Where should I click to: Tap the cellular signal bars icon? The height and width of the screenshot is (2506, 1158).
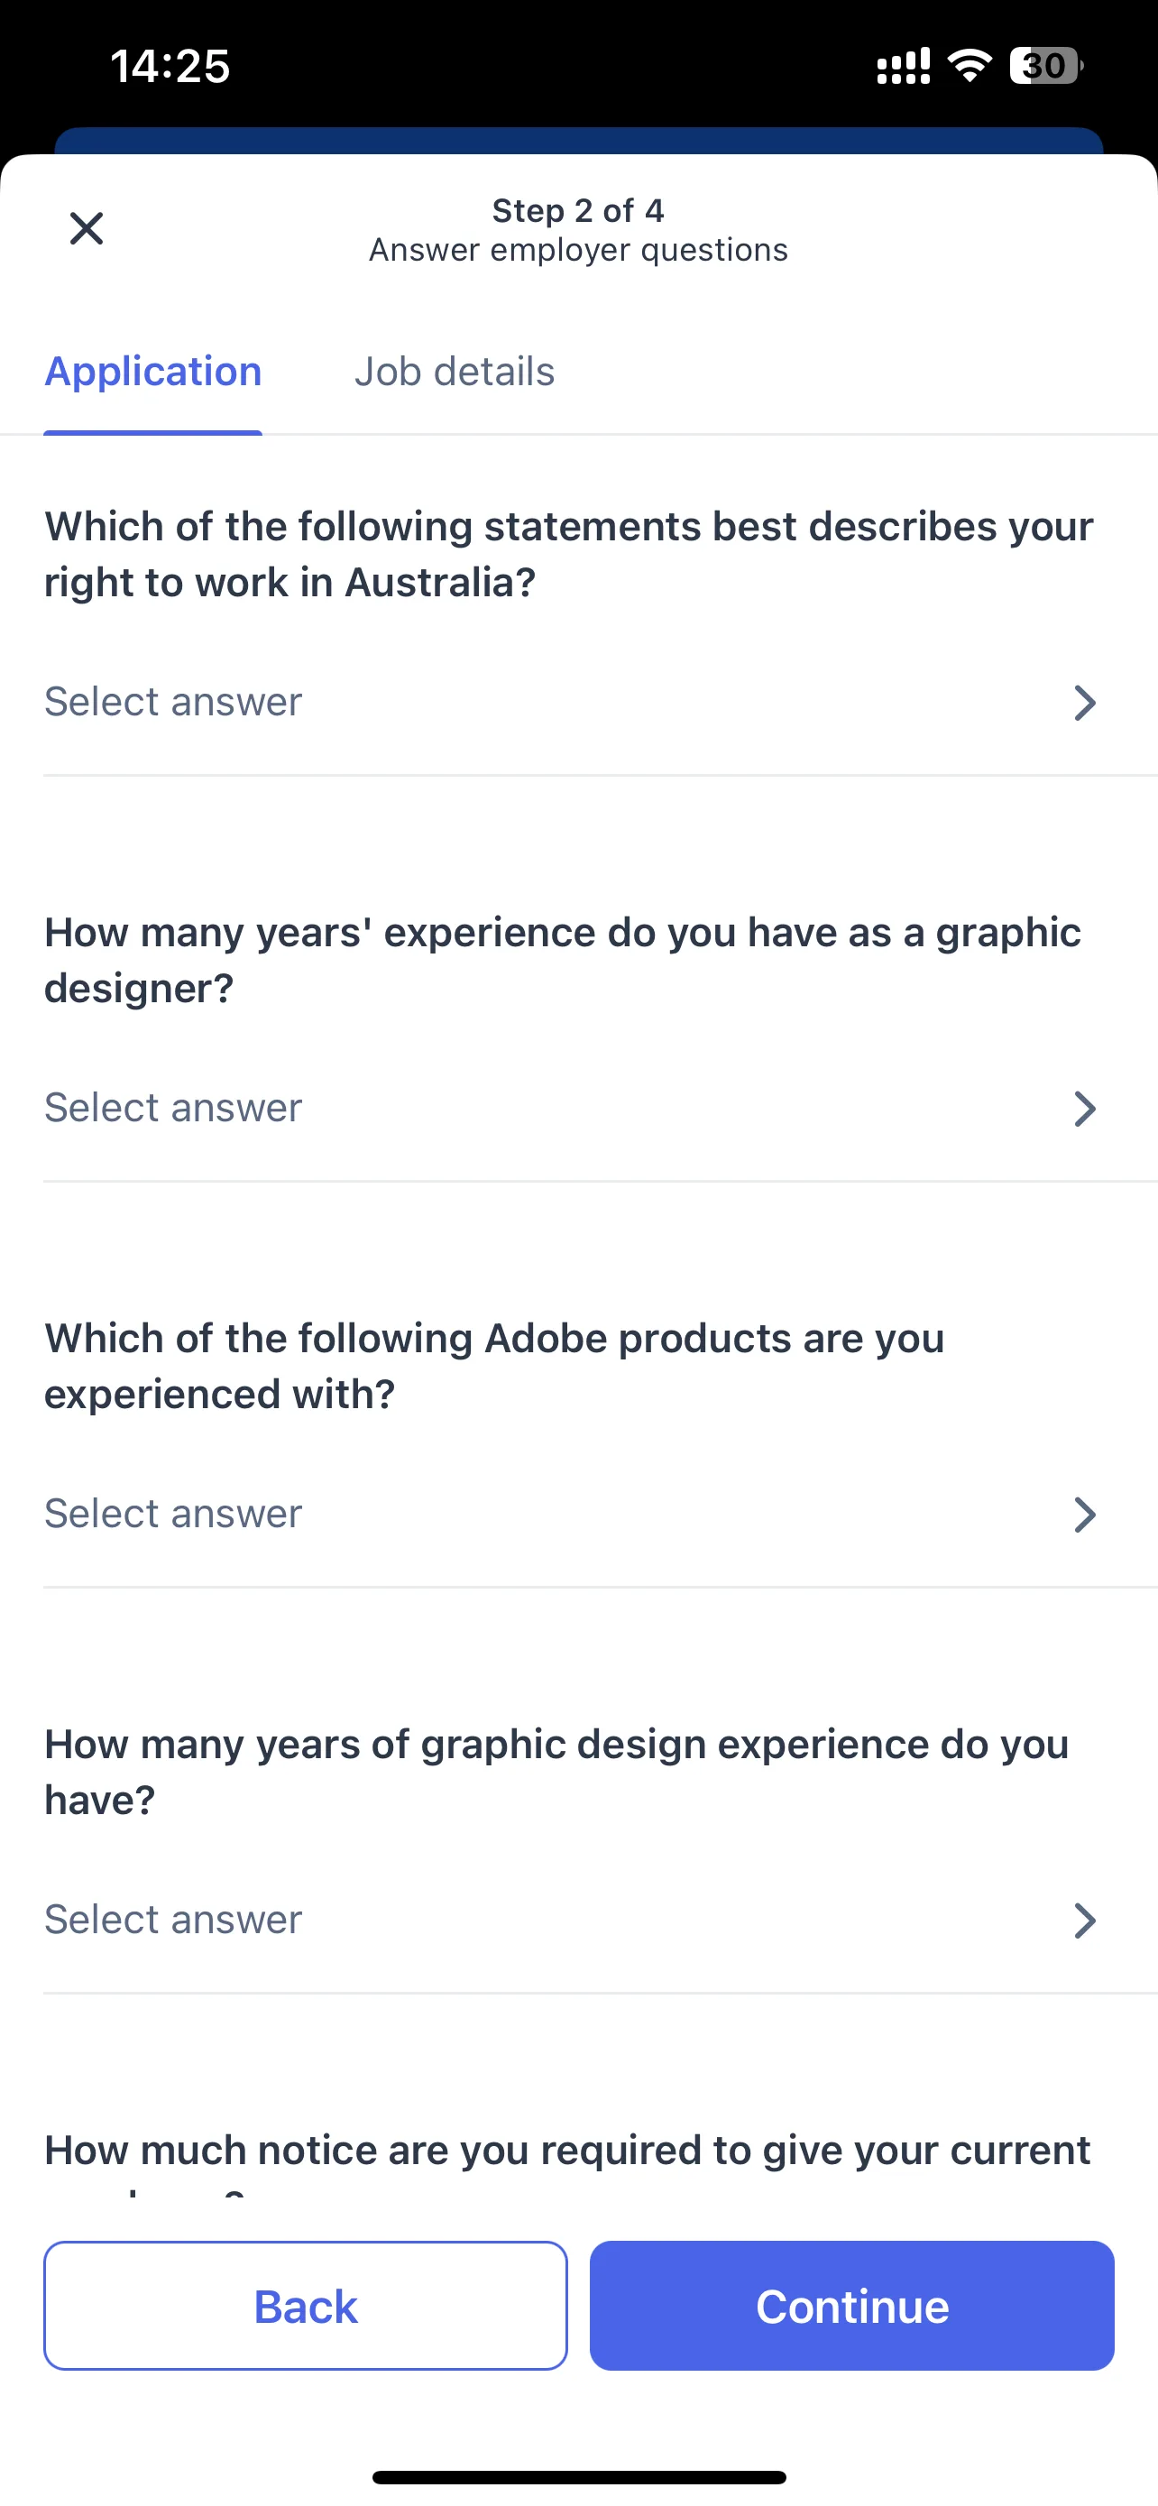904,66
